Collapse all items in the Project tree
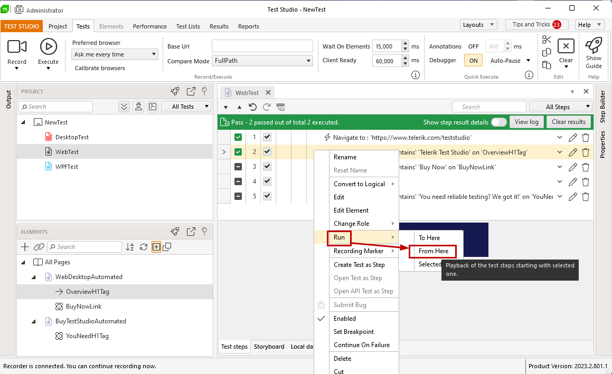 124,107
